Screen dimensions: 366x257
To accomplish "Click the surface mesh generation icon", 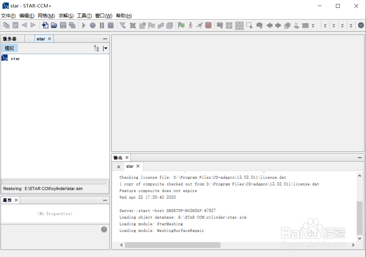I will tap(123, 25).
